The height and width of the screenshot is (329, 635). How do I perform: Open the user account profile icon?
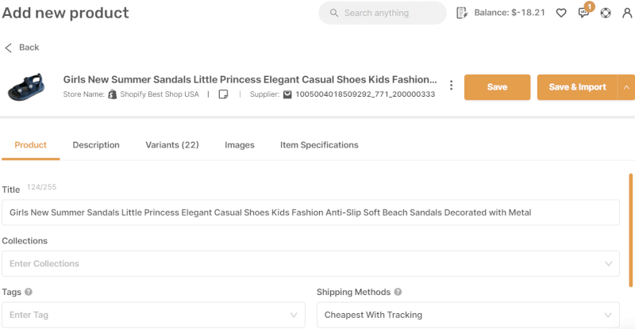pyautogui.click(x=627, y=13)
